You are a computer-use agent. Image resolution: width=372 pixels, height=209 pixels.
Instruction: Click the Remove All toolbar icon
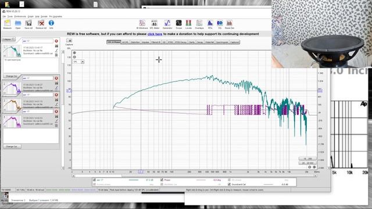[x=41, y=24]
